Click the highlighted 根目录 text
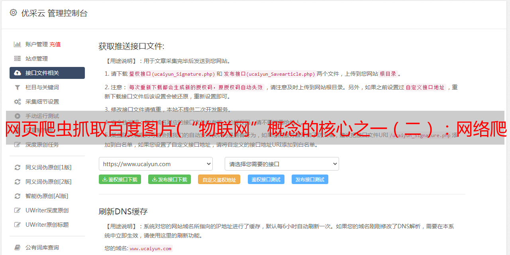This screenshot has height=255, width=510. click(x=388, y=74)
